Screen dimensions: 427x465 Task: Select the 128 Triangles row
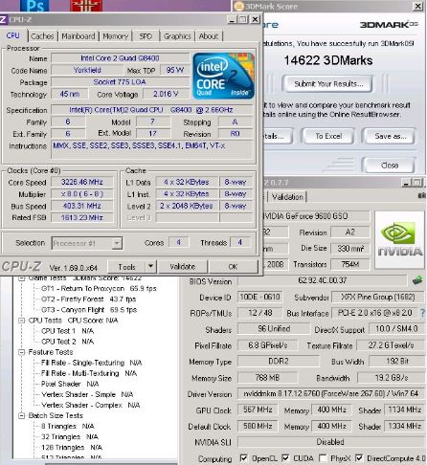(x=72, y=448)
